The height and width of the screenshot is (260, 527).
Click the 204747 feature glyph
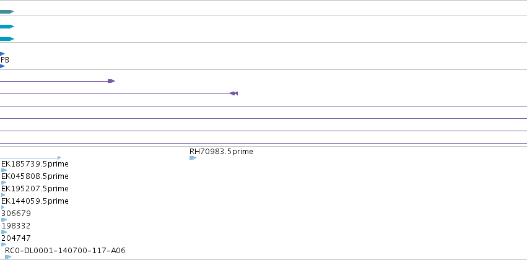(x=4, y=245)
